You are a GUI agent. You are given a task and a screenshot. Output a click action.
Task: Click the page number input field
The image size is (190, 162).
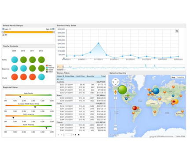pyautogui.click(x=67, y=135)
